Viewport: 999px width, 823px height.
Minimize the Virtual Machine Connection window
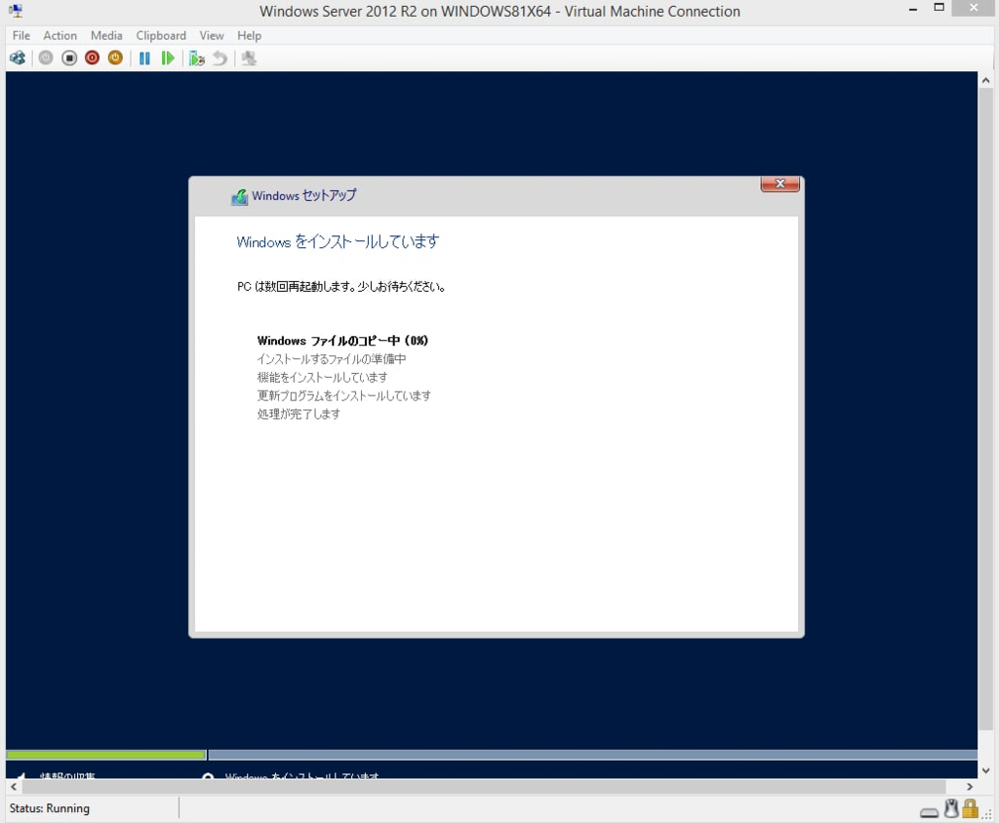point(913,9)
